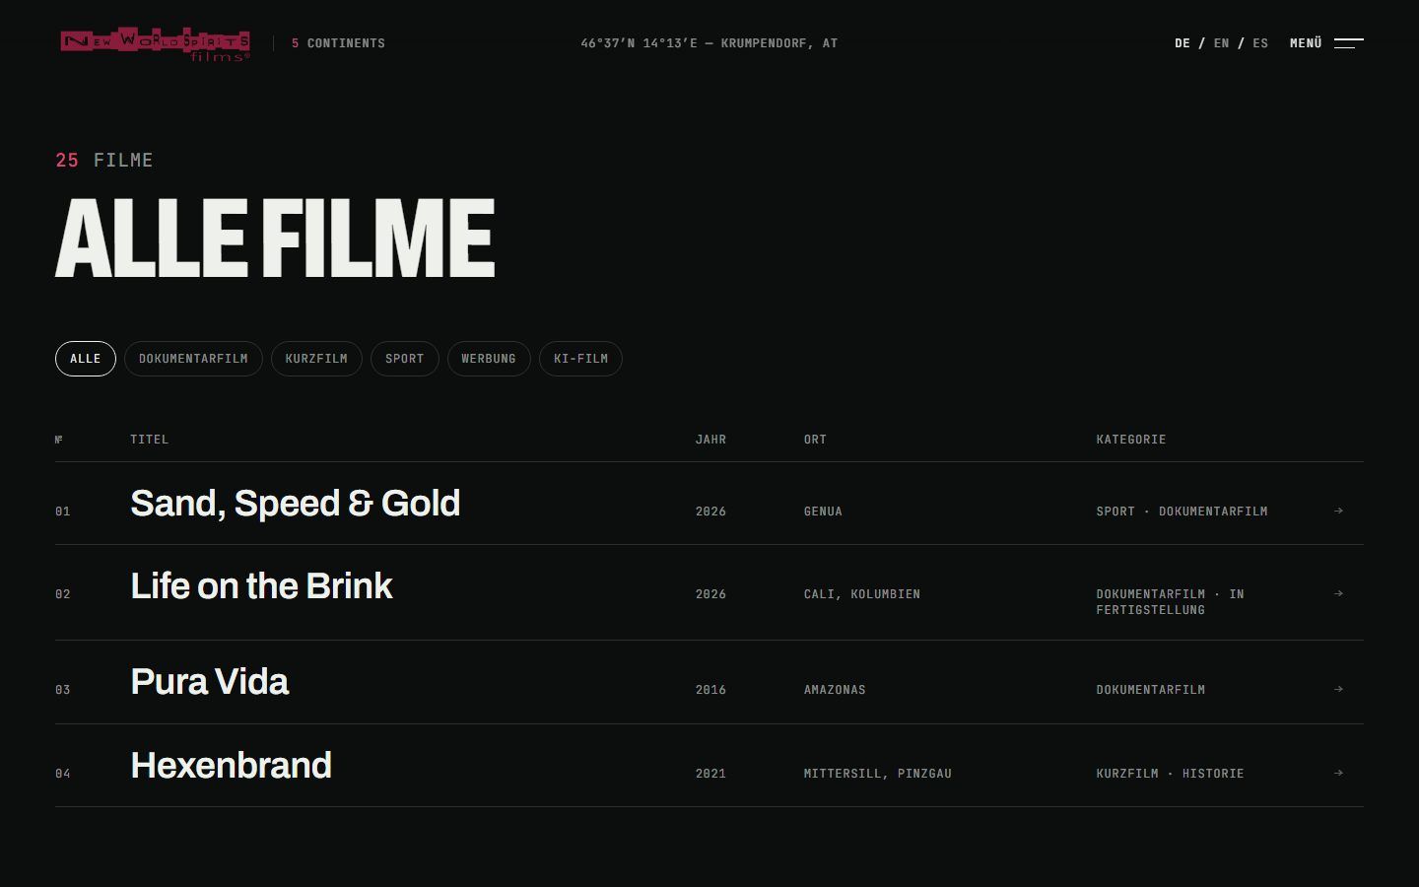Screen dimensions: 1419x887
Task: Click the GENUA location cell
Action: 823,512
